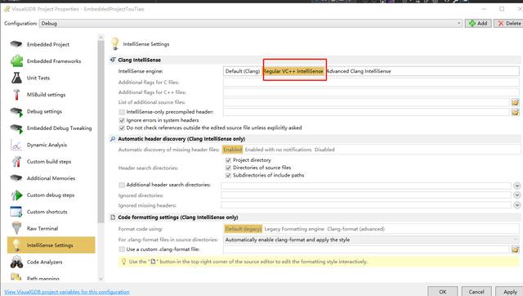The height and width of the screenshot is (296, 523).
Task: Open Unit Tests flask icon
Action: tap(16, 78)
